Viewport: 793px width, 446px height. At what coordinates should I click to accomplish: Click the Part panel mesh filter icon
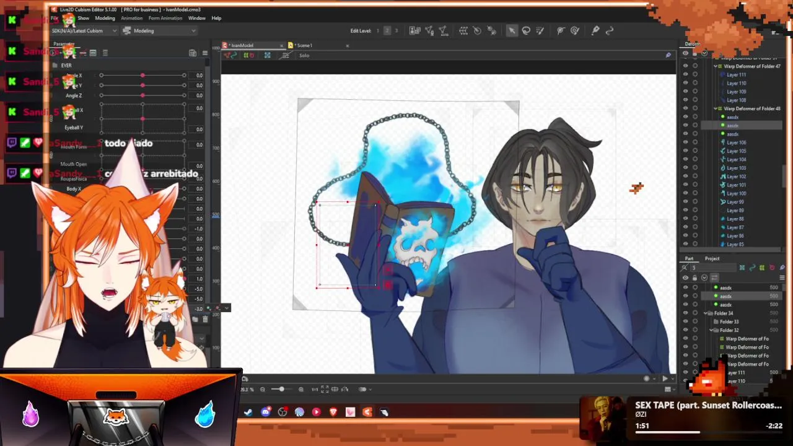[742, 268]
